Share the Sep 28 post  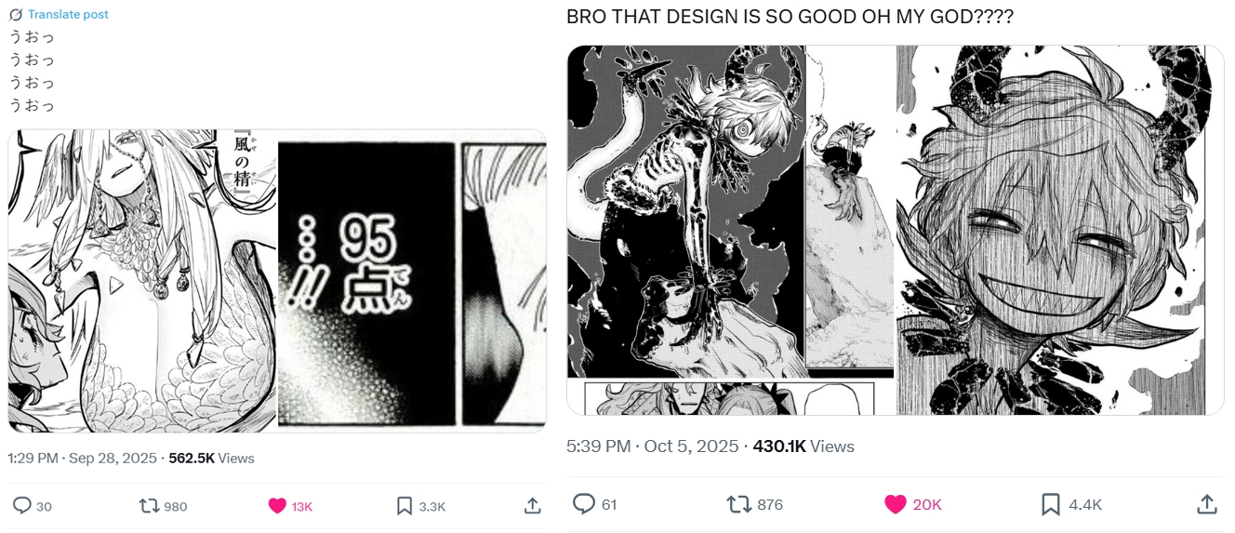[533, 506]
